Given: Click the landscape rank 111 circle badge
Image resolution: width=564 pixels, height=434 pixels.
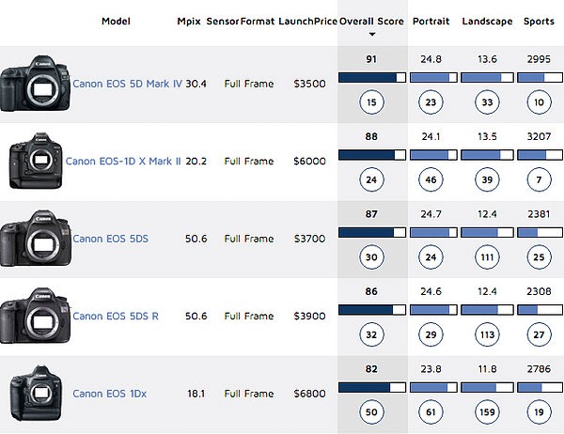Looking at the screenshot, I should pyautogui.click(x=487, y=257).
